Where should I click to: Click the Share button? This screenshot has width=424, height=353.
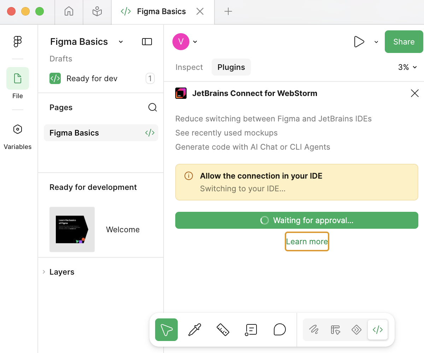pyautogui.click(x=404, y=42)
